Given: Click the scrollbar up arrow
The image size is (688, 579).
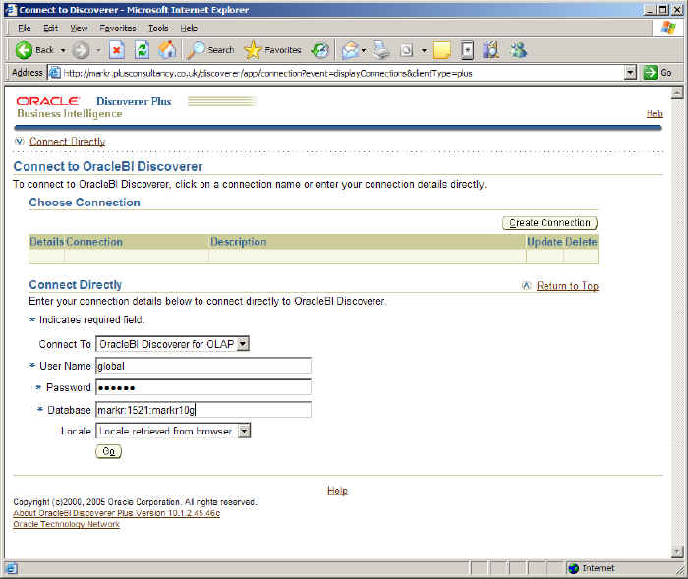Looking at the screenshot, I should click(677, 93).
